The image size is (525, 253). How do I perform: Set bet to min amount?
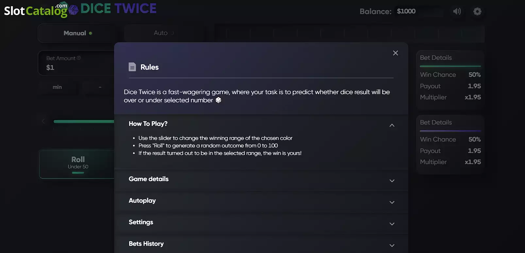(x=57, y=87)
